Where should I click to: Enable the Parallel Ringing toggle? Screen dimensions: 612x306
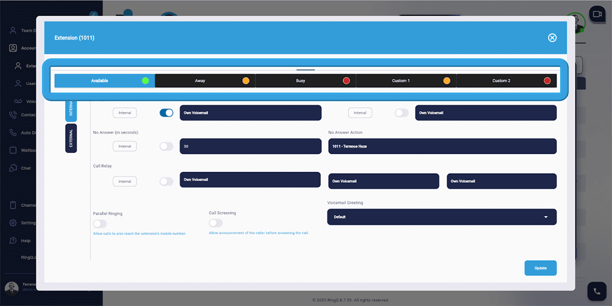(x=100, y=224)
